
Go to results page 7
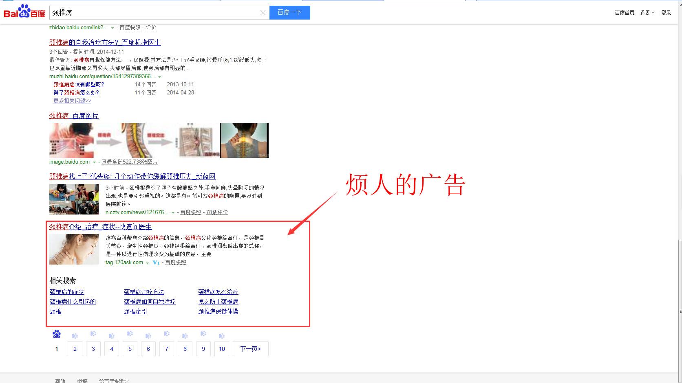click(167, 349)
